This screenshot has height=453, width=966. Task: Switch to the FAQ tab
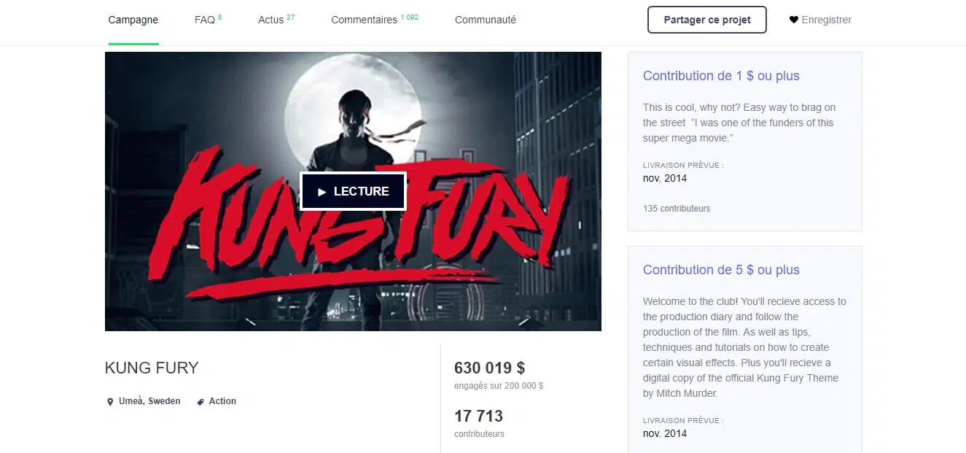[208, 20]
